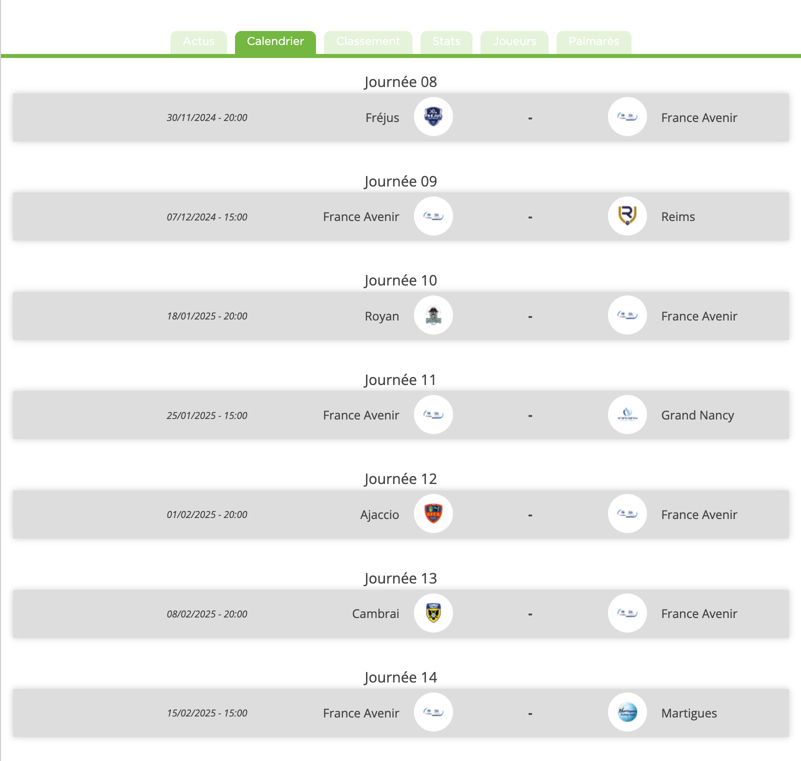This screenshot has width=801, height=761.
Task: Click the Grand Nancy team name
Action: point(697,415)
